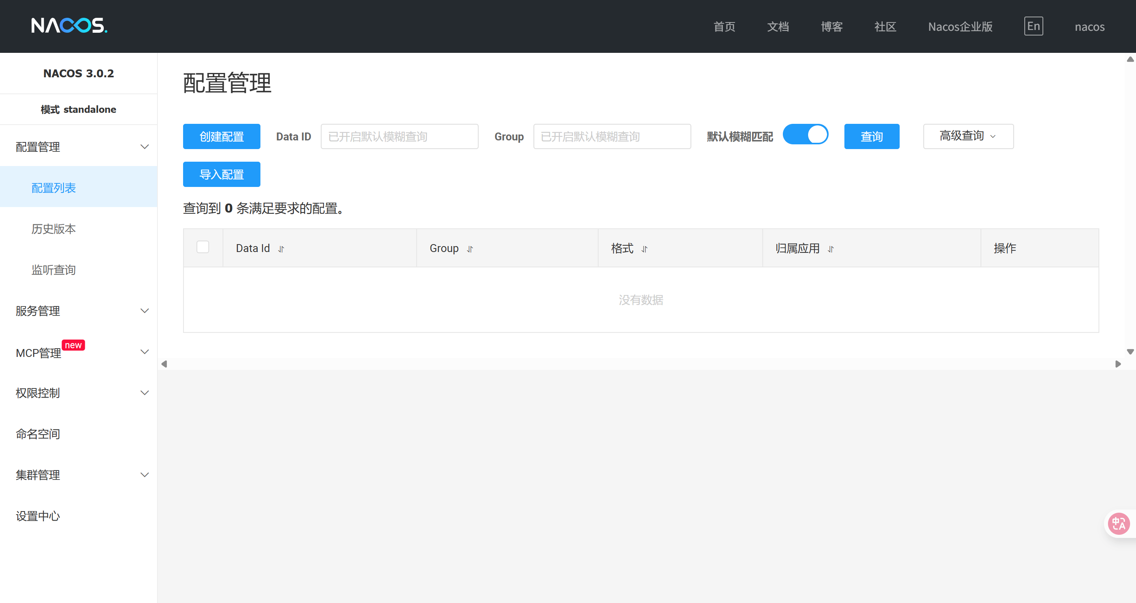
Task: Click the scroll-down arrow on right edge
Action: (1130, 351)
